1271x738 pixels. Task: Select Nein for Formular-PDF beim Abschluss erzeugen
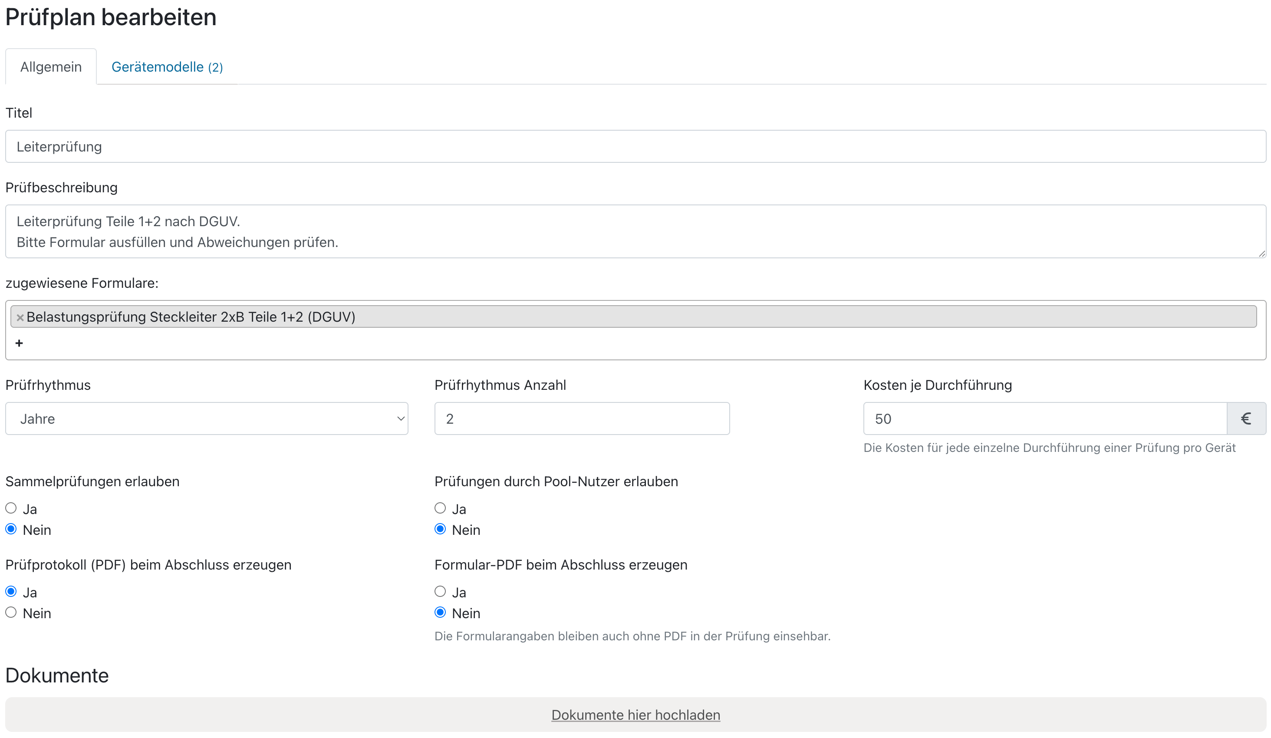[x=440, y=613]
